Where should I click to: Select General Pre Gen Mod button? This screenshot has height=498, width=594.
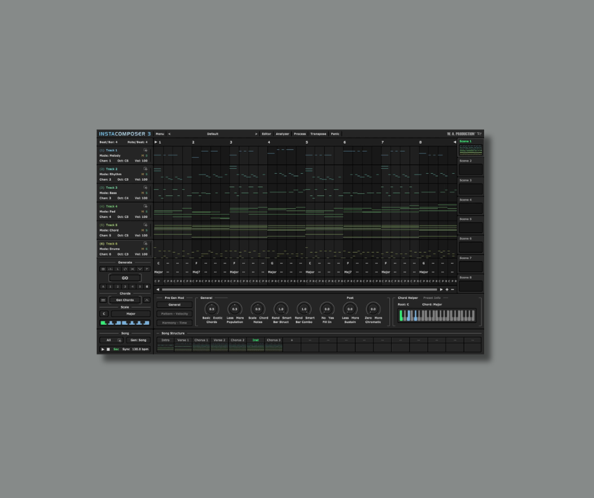pyautogui.click(x=174, y=305)
